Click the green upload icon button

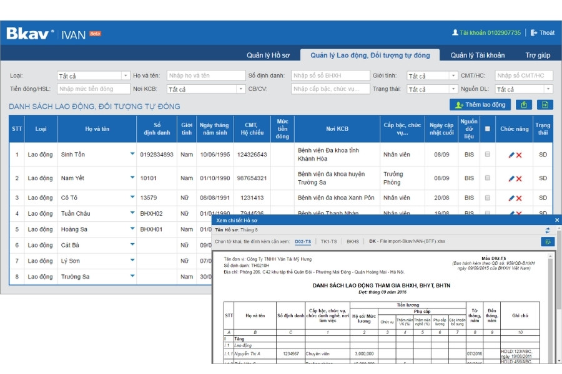pyautogui.click(x=524, y=105)
